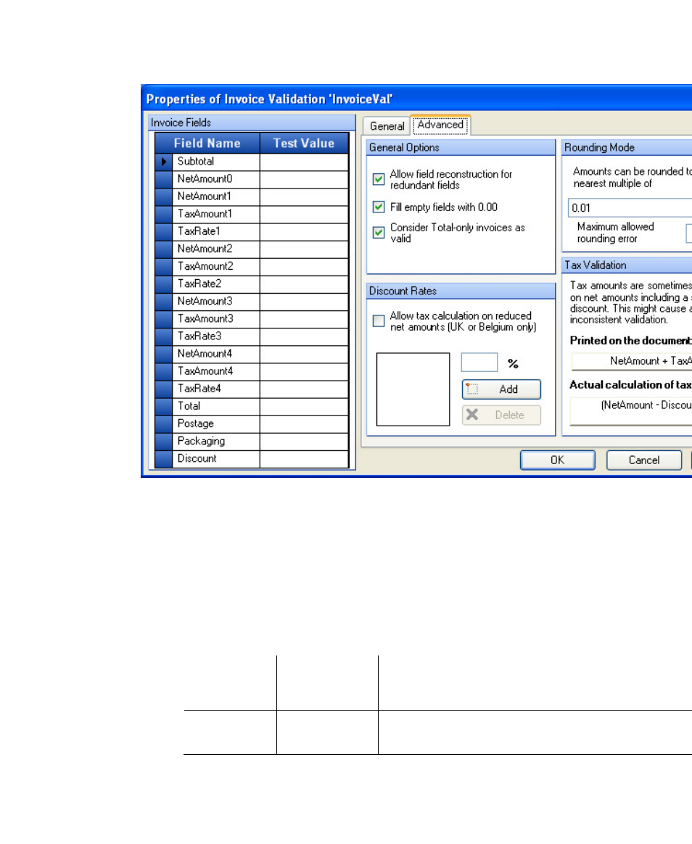Disable Consider Total-only invoices as valid
The image size is (692, 844).
(379, 232)
